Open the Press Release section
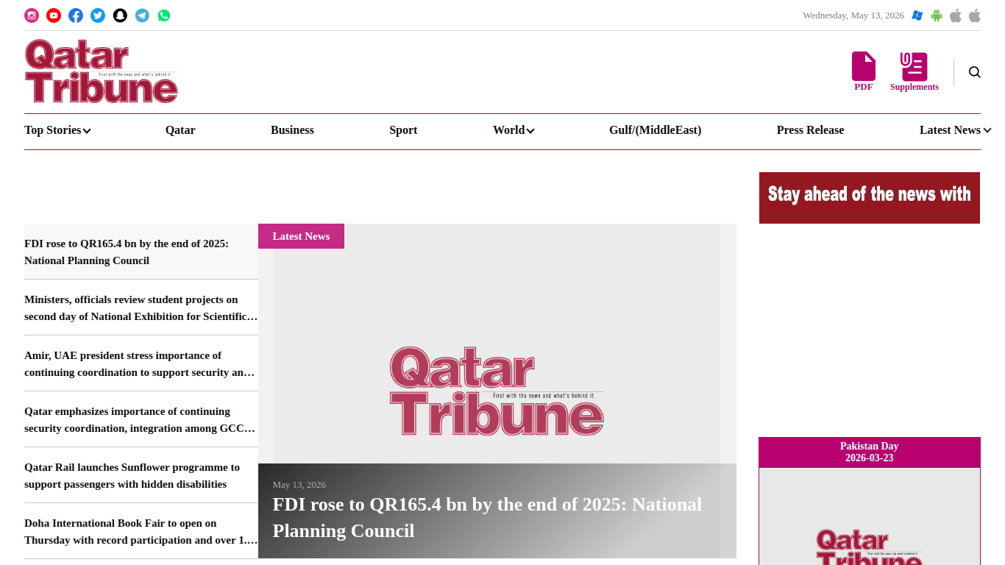Screen dimensions: 1005x565 pos(810,130)
